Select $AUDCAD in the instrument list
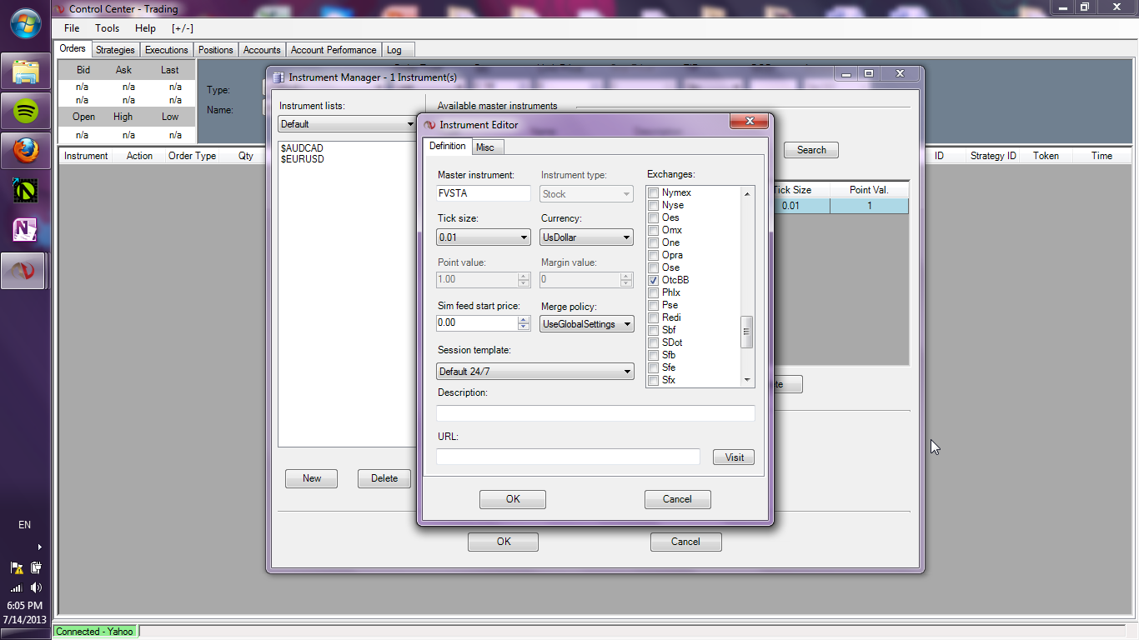 click(x=303, y=148)
